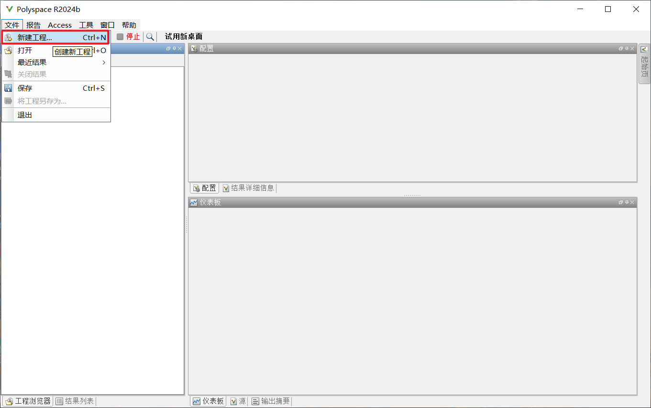Screen dimensions: 651x408
Task: Pin the project browser panel
Action: point(174,49)
